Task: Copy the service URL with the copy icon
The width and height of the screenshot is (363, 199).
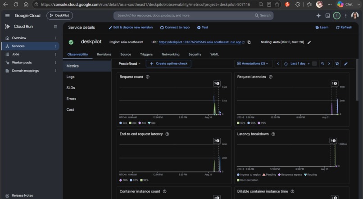Action: [x=249, y=42]
